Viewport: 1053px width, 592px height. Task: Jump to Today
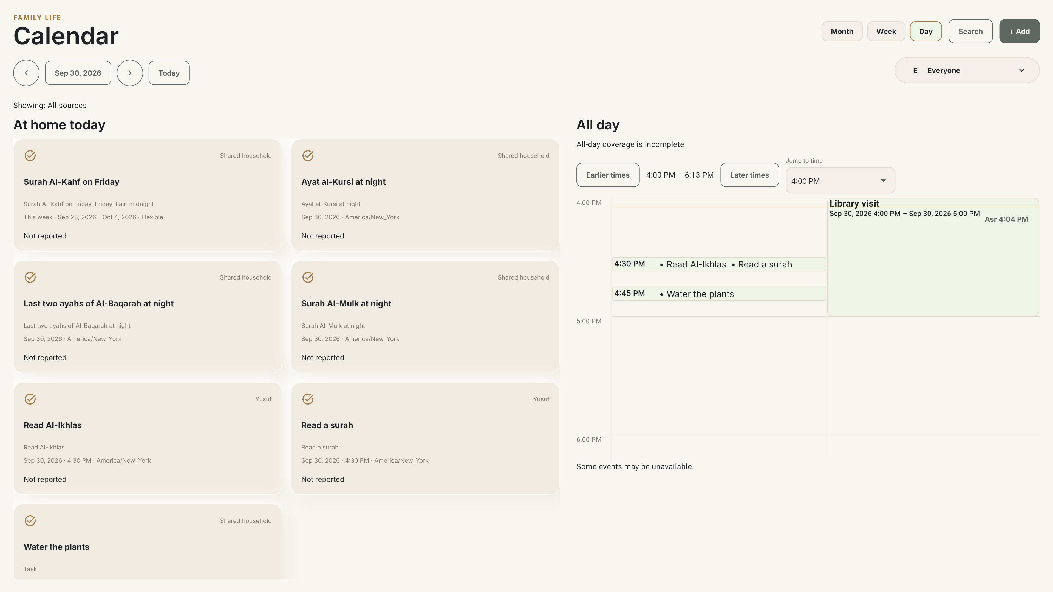click(169, 73)
